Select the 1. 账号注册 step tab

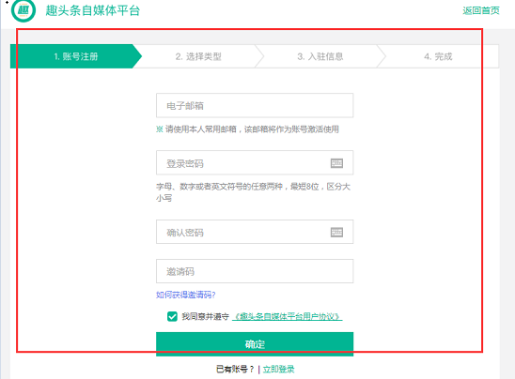76,56
